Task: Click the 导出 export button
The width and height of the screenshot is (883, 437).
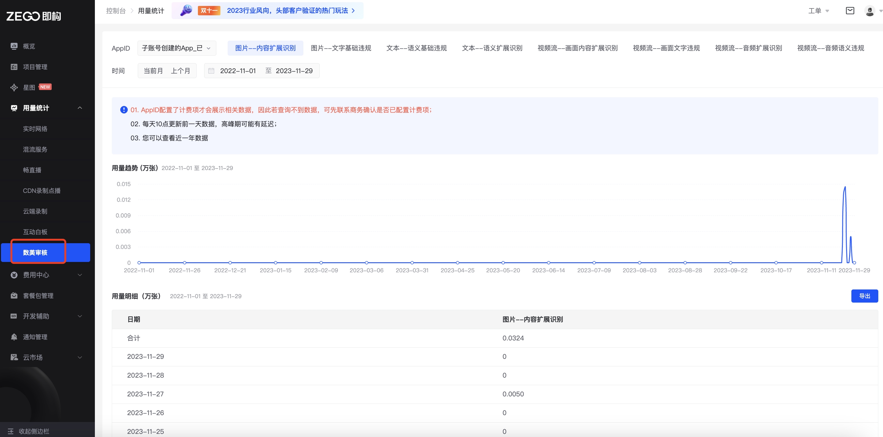Action: click(x=864, y=296)
